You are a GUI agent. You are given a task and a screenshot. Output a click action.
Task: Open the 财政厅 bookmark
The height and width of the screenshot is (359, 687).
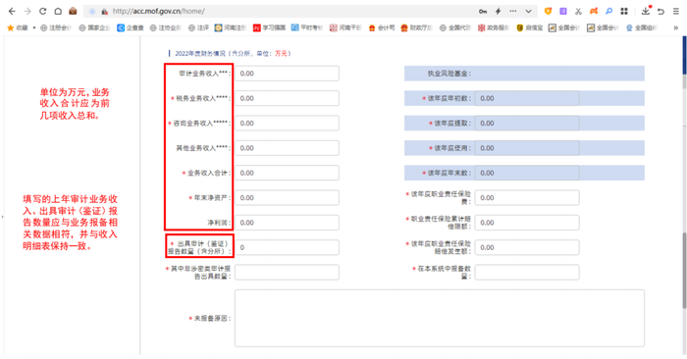417,27
